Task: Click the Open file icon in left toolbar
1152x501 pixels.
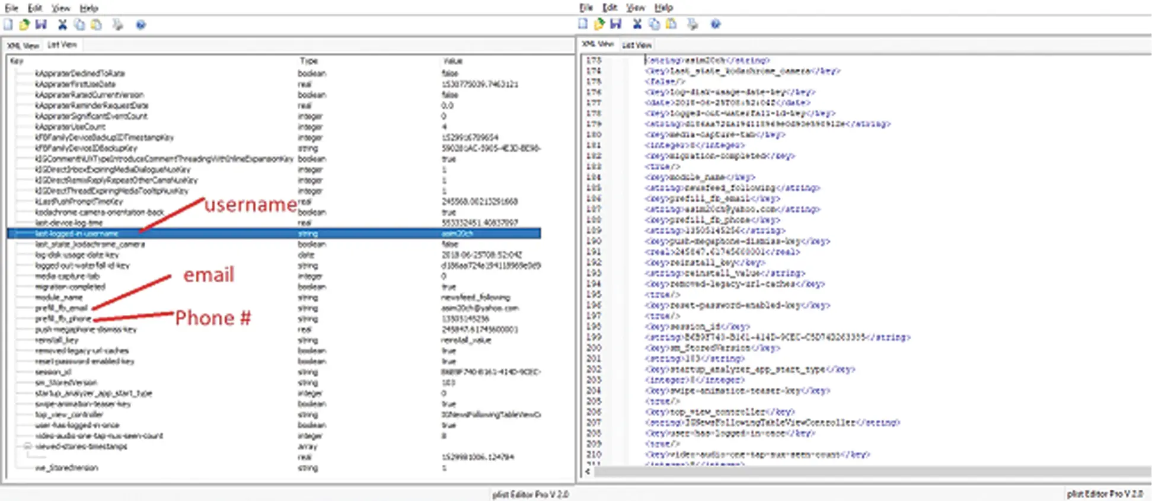Action: point(24,25)
